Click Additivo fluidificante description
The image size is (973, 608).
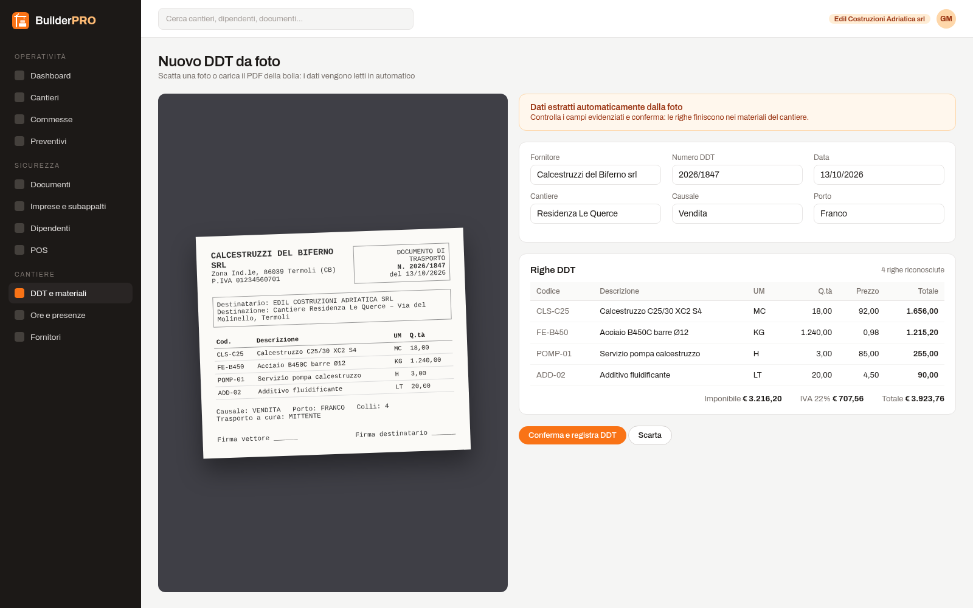635,375
